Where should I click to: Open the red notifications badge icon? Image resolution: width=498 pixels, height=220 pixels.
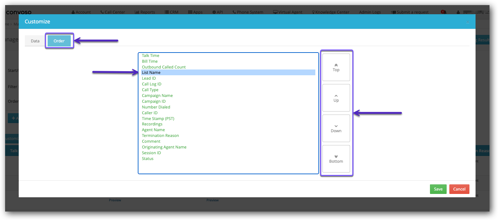(x=443, y=12)
